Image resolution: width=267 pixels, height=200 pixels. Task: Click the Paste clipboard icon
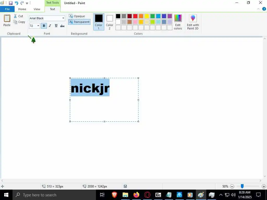tap(7, 18)
